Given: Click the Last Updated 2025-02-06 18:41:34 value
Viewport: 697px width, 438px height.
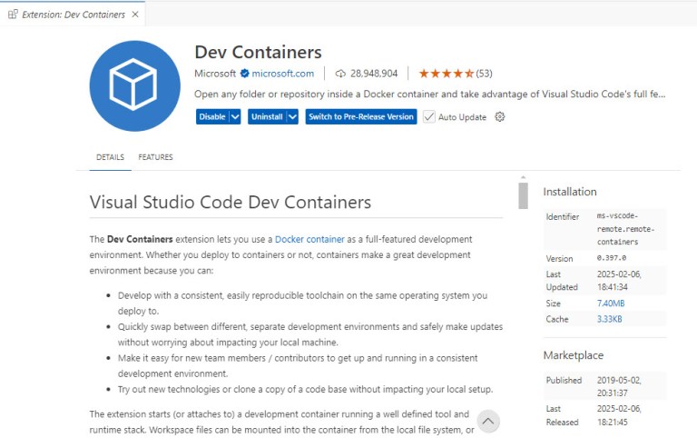Looking at the screenshot, I should pyautogui.click(x=619, y=281).
